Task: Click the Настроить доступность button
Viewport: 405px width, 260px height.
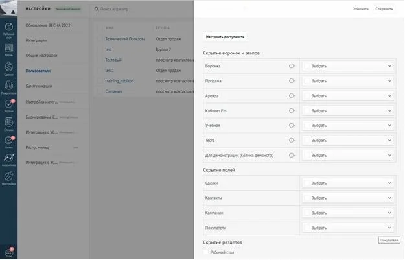Action: coord(225,37)
